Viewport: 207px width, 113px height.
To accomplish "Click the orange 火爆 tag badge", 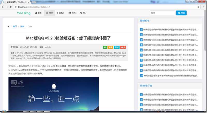I will click(x=110, y=47).
